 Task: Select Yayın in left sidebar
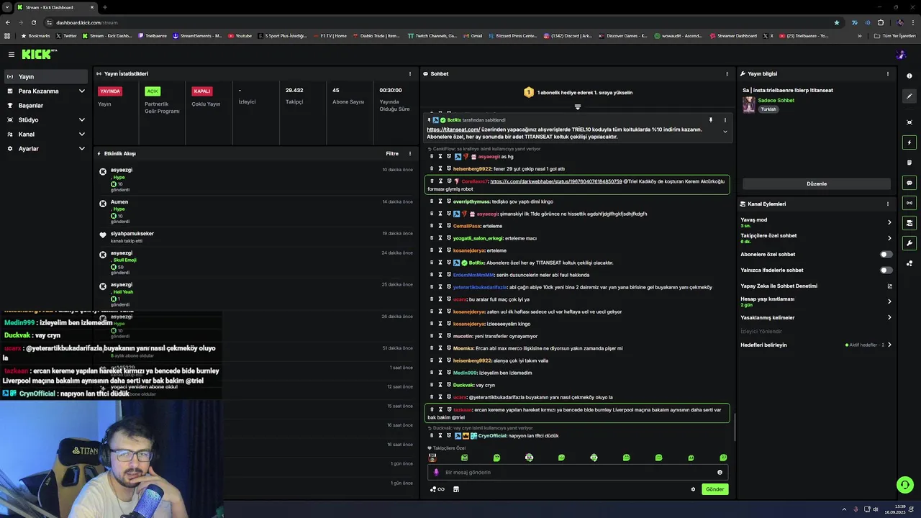click(46, 77)
